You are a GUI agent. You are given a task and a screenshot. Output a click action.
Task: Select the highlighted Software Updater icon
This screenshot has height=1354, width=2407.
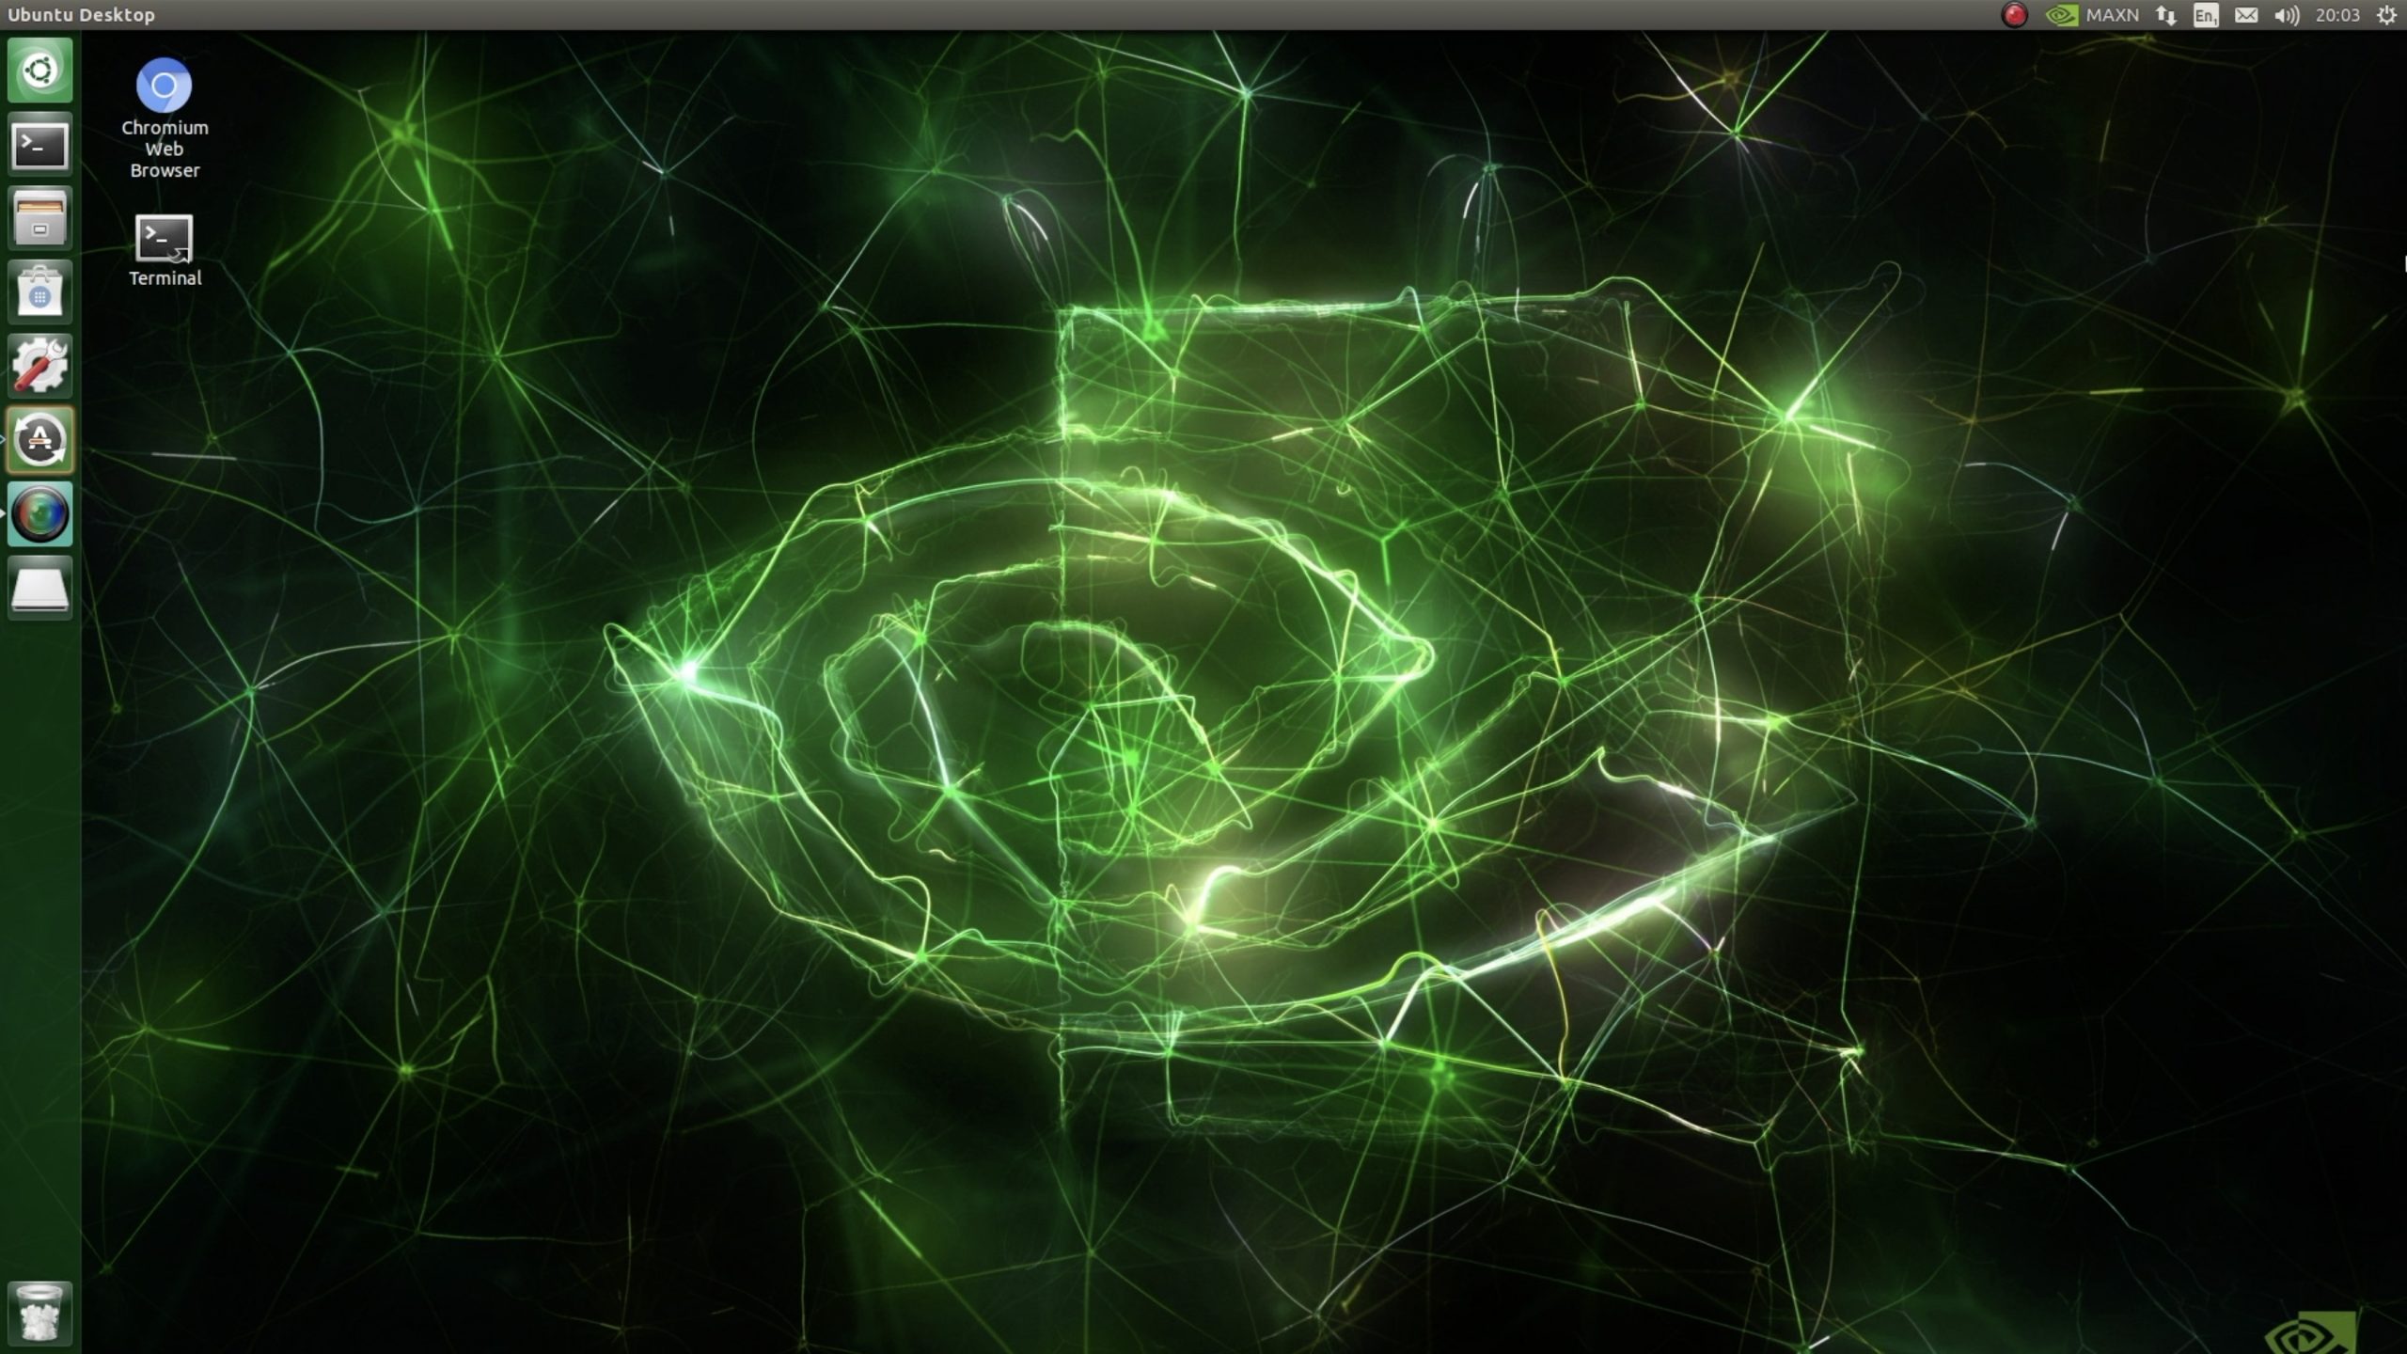[x=39, y=438]
